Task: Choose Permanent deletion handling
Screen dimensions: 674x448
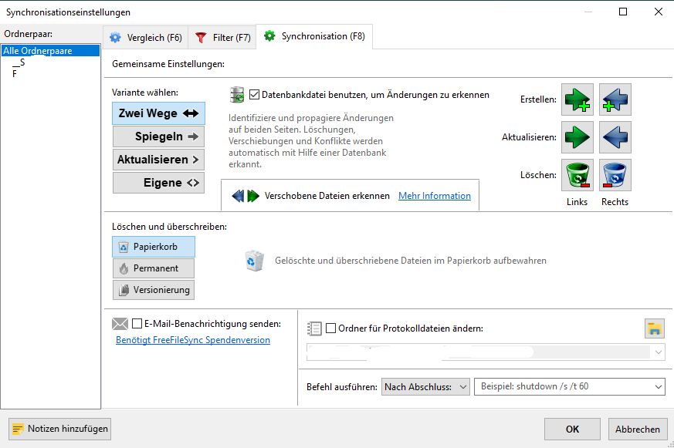Action: tap(154, 268)
